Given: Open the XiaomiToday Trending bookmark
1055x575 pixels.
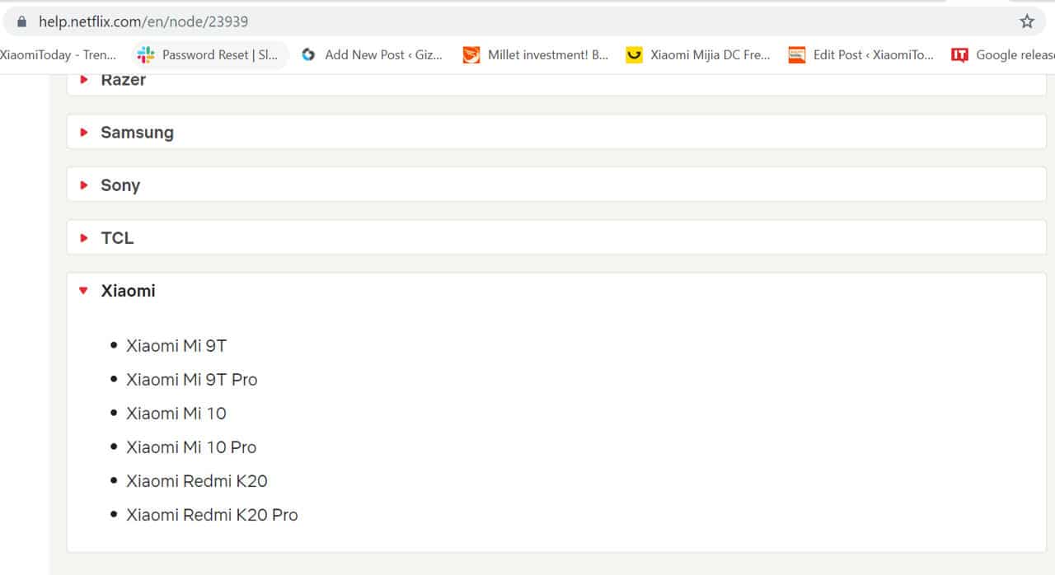Looking at the screenshot, I should [x=58, y=54].
